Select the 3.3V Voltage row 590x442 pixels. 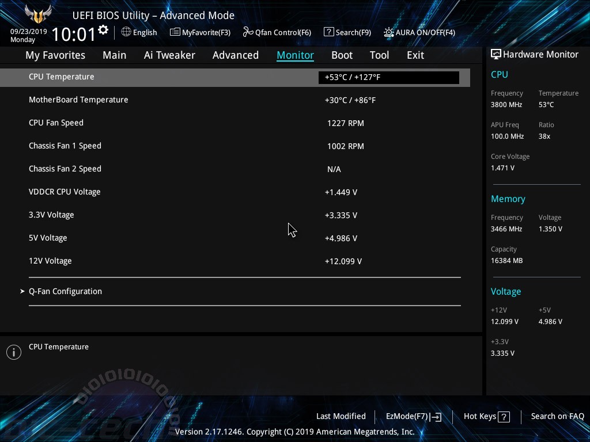(235, 215)
